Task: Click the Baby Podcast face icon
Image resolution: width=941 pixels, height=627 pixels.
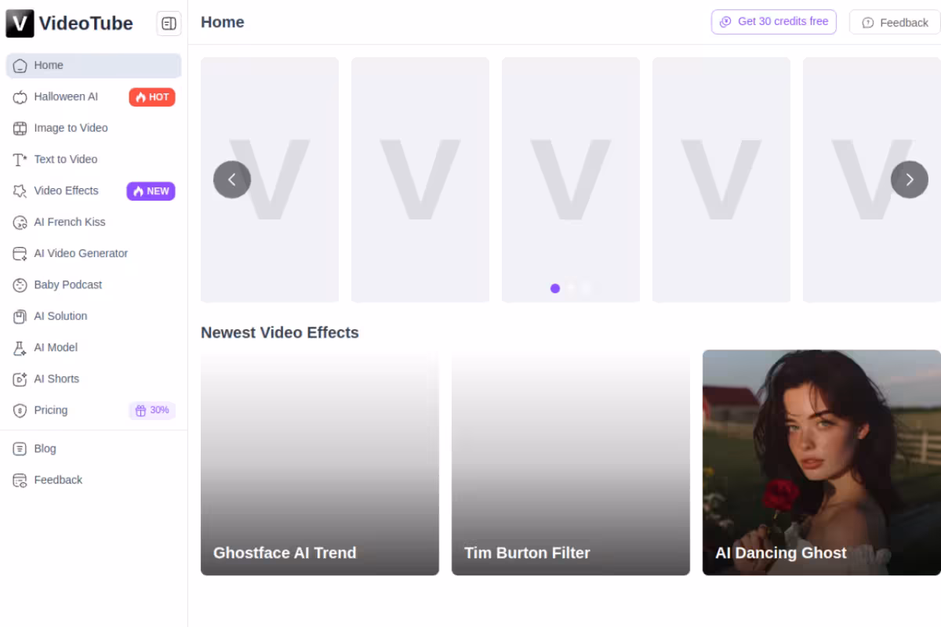Action: 20,285
